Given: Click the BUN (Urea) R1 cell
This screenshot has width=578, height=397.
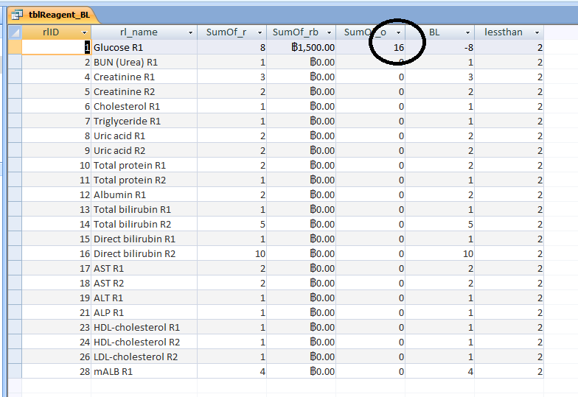Looking at the screenshot, I should pyautogui.click(x=144, y=62).
